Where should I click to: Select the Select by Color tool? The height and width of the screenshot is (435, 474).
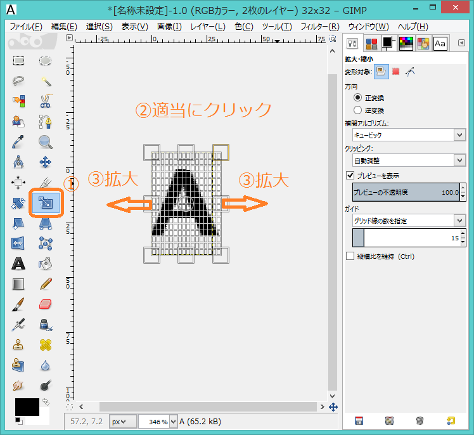[x=18, y=101]
